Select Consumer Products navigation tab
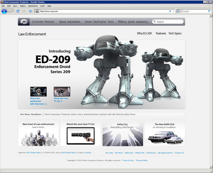Screen dimensions: 213x173 coord(43,22)
